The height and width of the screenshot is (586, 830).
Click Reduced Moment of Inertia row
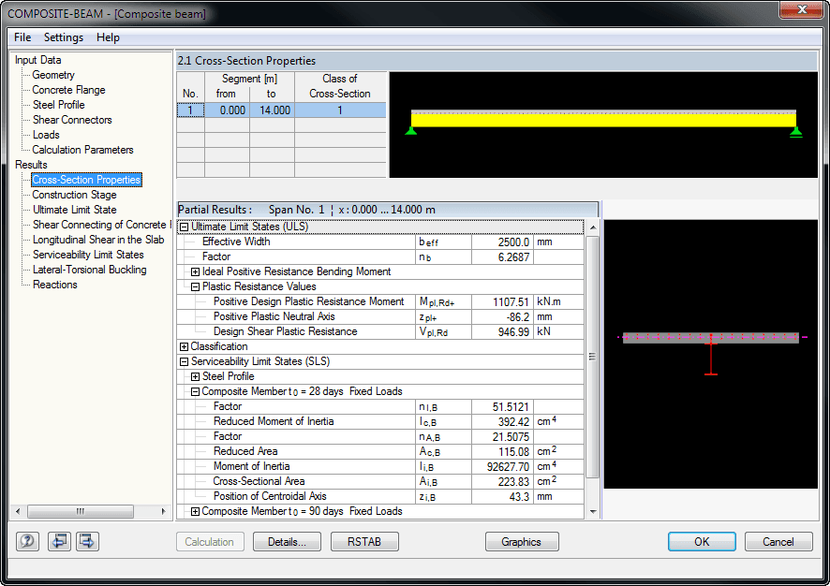pyautogui.click(x=380, y=421)
